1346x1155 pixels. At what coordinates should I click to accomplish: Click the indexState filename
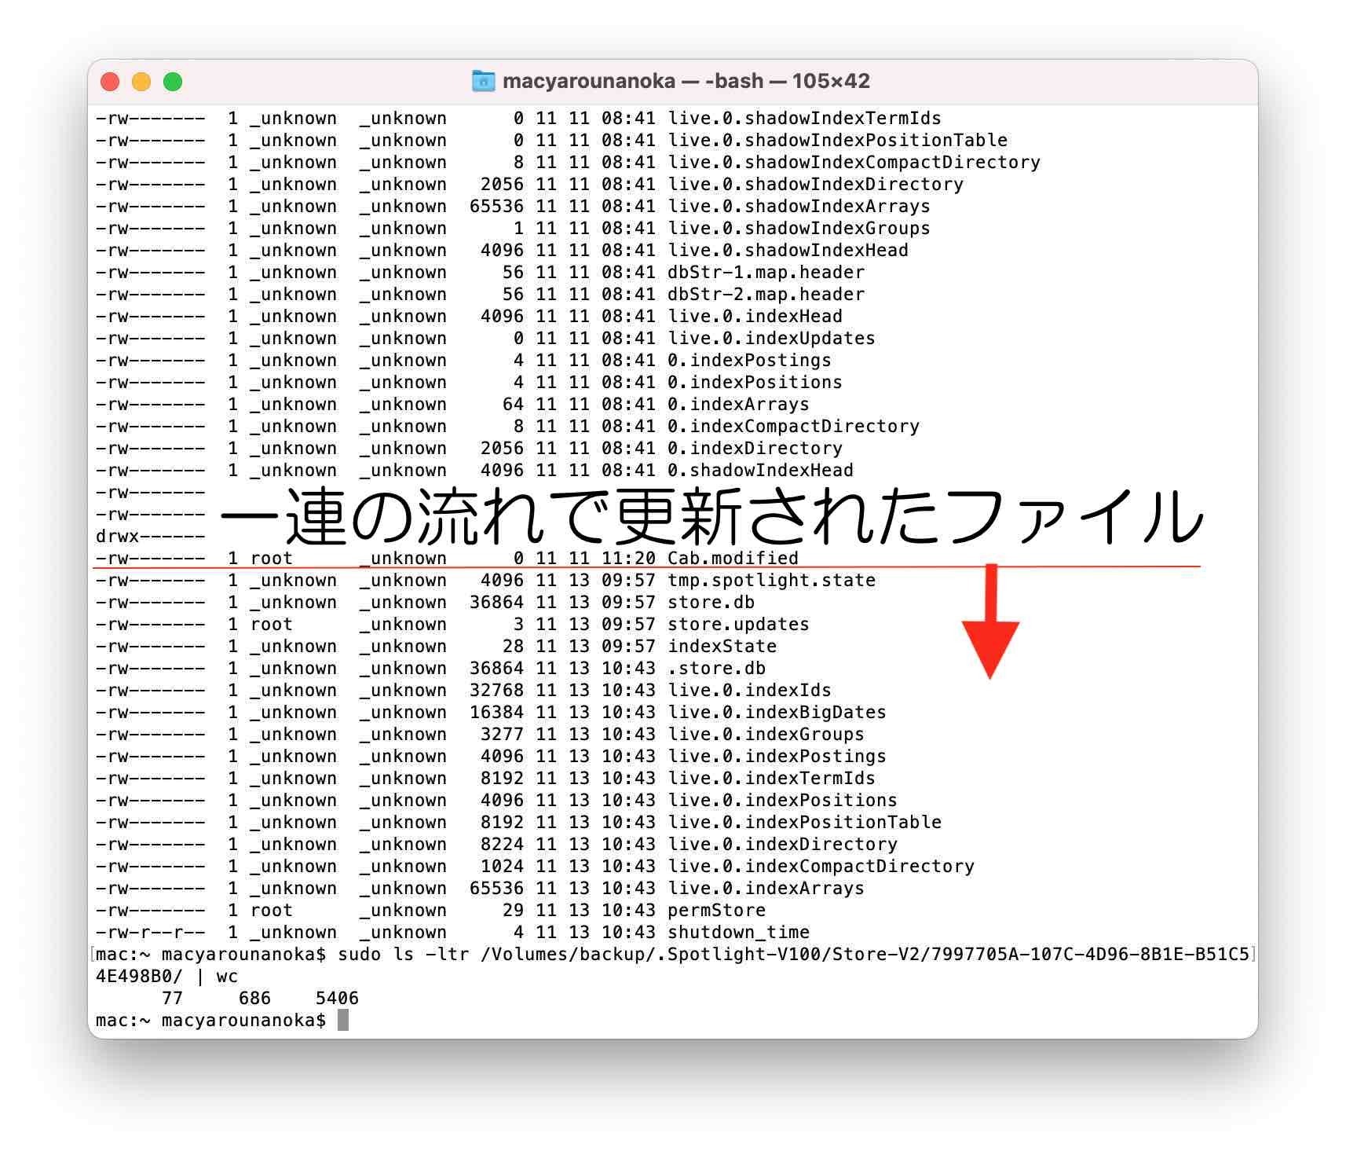722,646
